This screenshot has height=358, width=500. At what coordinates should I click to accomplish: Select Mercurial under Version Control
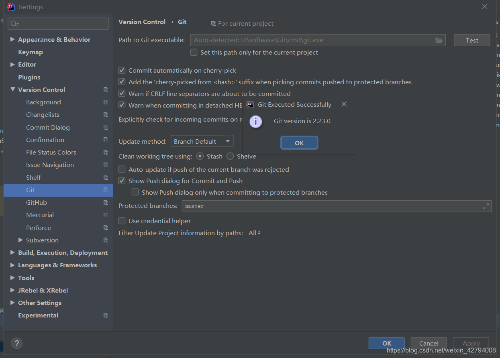click(40, 215)
